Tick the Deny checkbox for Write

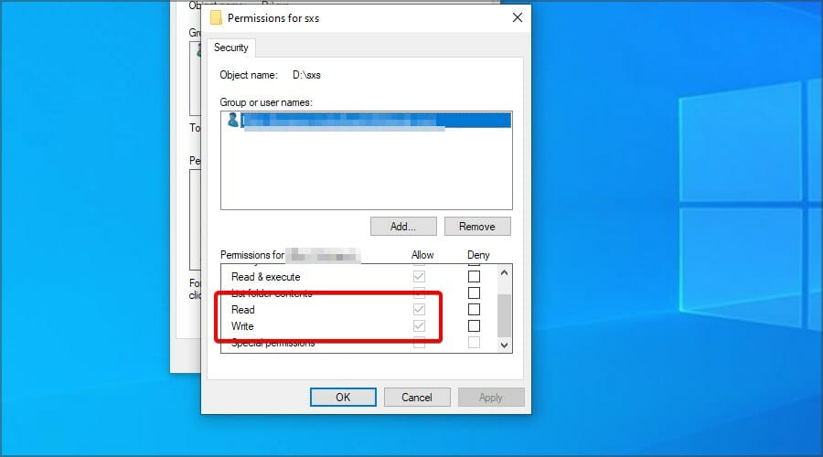(474, 325)
